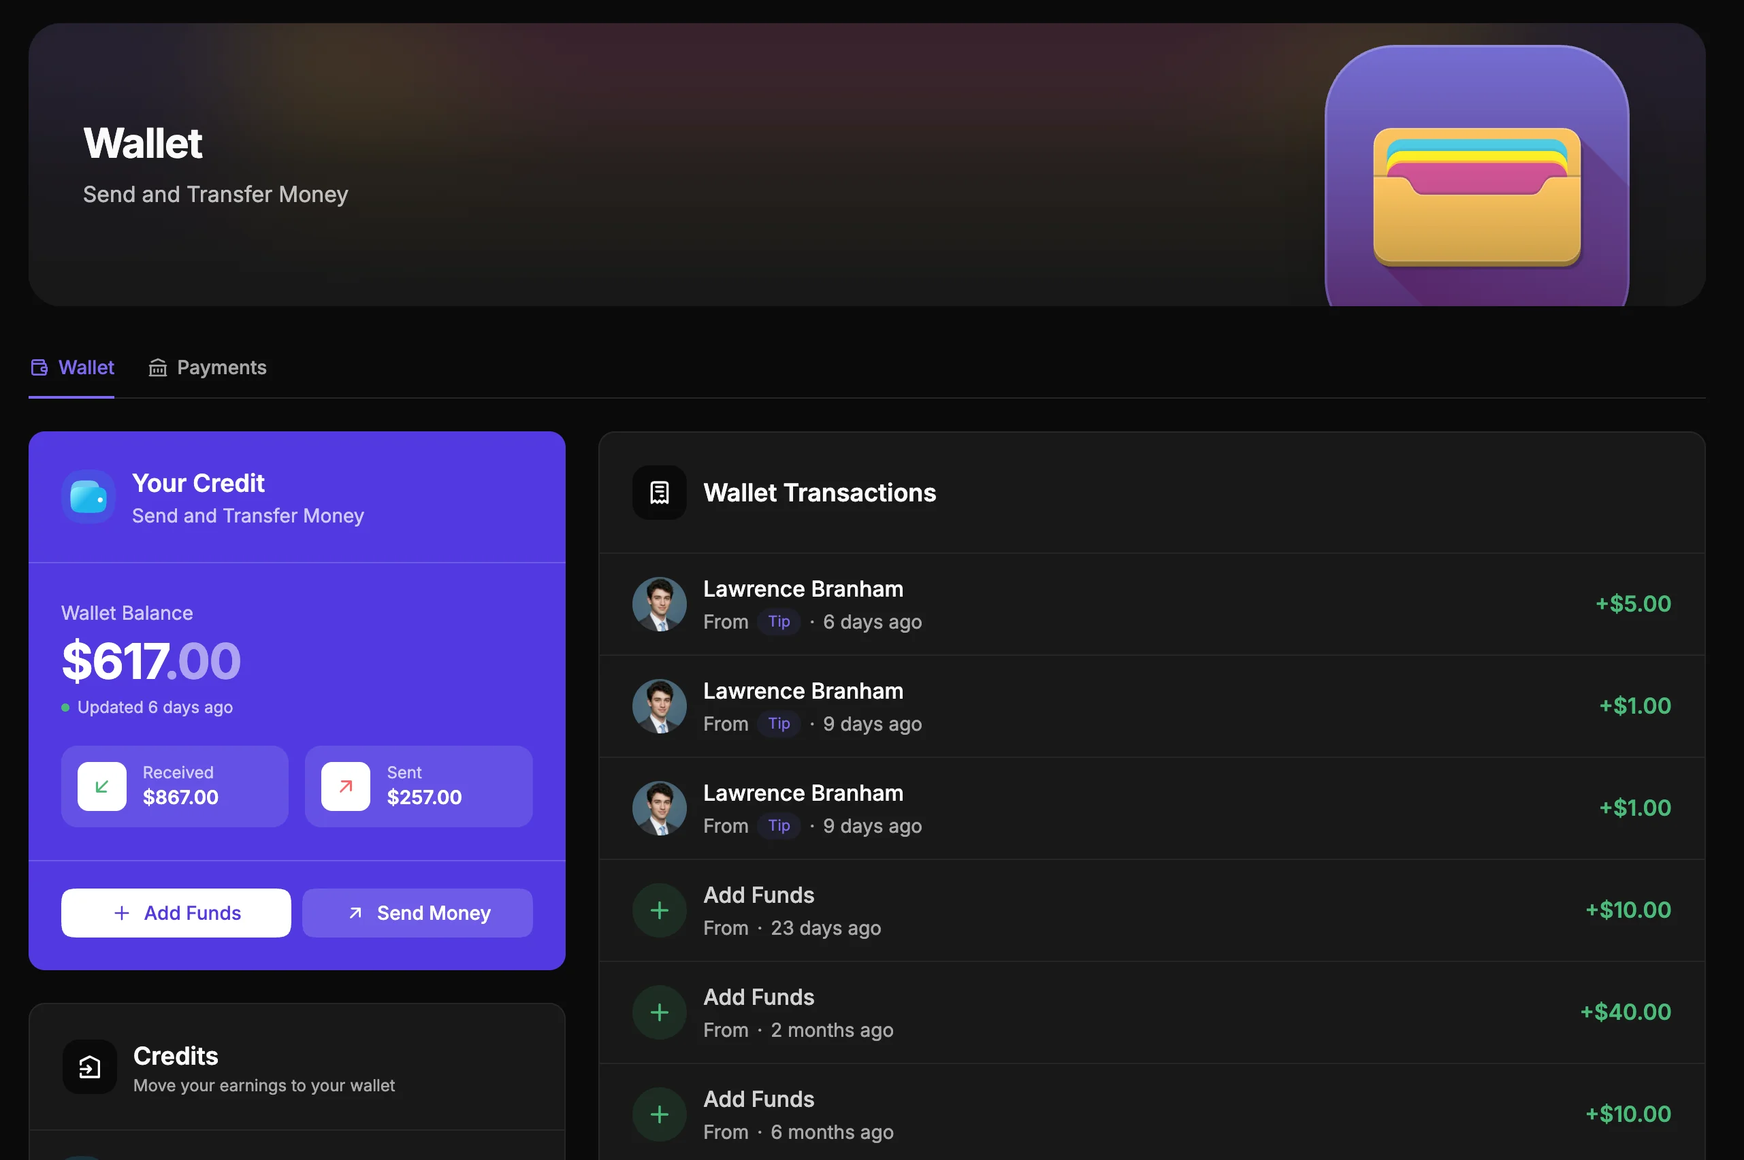Open Lawrence Branham's name in the 6 days ago transaction

803,589
